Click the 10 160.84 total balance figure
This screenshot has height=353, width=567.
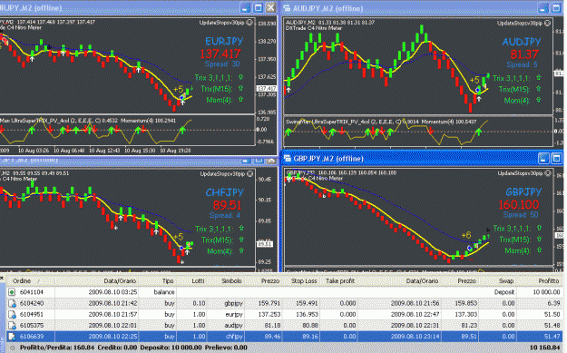(544, 348)
